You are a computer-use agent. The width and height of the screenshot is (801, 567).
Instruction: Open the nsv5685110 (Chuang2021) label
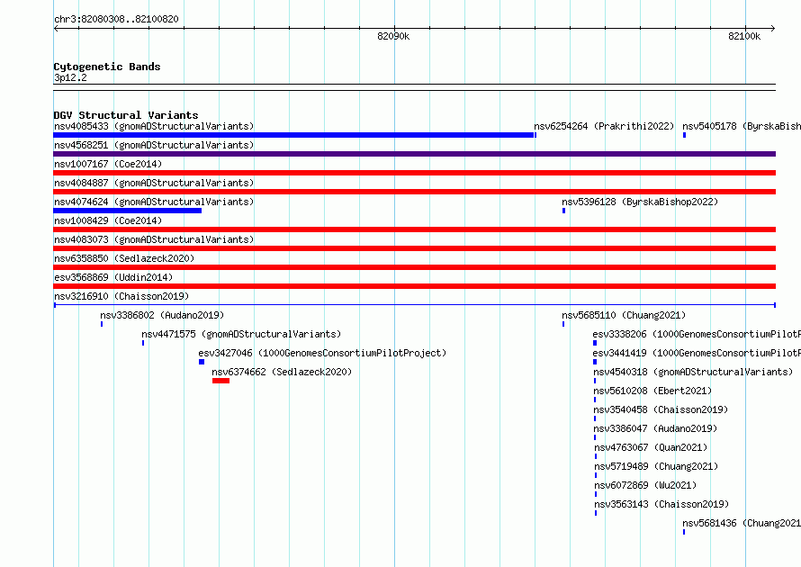624,315
